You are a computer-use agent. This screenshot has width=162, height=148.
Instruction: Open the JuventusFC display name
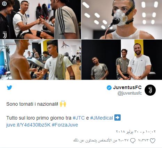pos(127,87)
